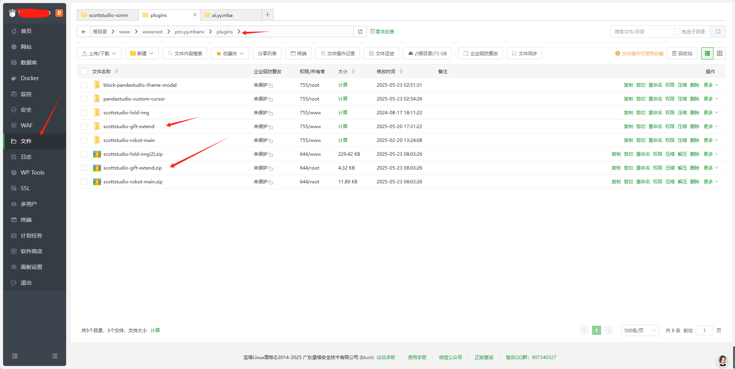Click the refresh icon beside the path bar
Screen dimensions: 735x369
point(360,32)
